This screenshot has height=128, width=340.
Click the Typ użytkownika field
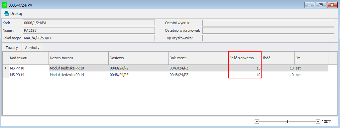pos(268,38)
